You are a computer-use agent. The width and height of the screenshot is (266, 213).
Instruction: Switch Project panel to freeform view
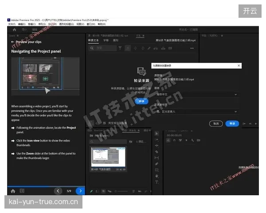tap(110, 191)
